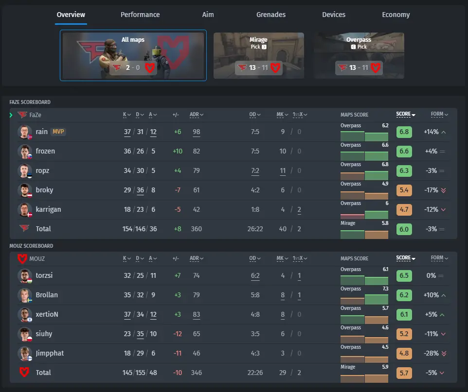468x392 pixels.
Task: Go to the Grenades tab
Action: point(271,15)
